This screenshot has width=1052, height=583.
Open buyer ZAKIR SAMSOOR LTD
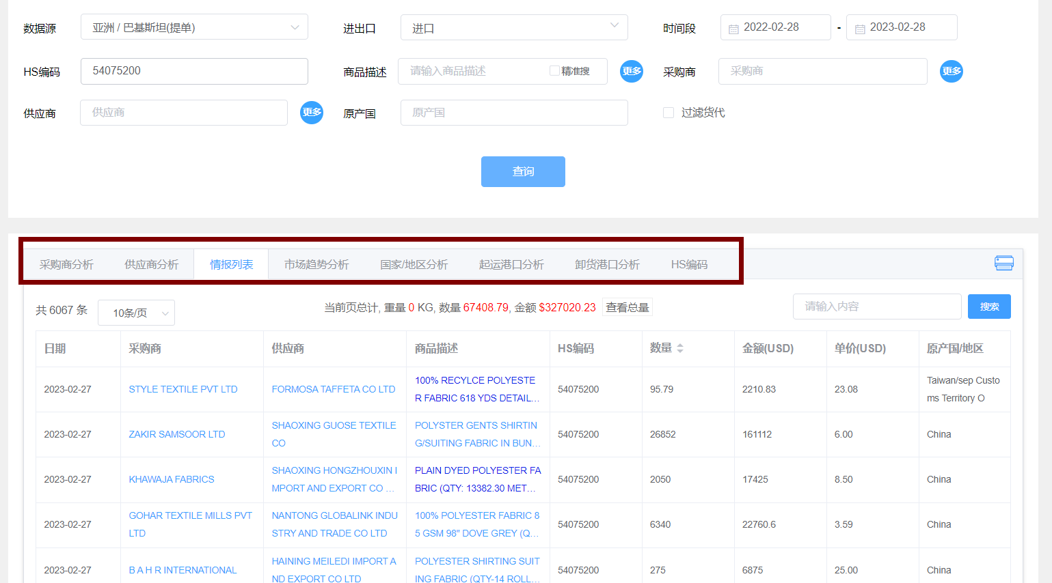pos(177,434)
